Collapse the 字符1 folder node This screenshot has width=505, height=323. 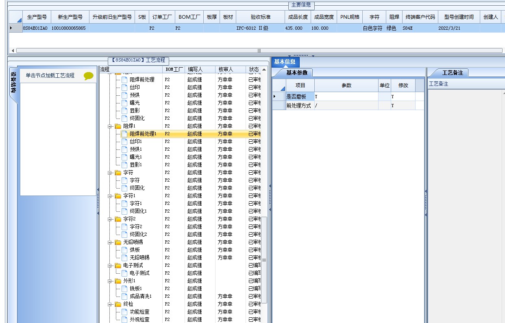[x=110, y=196]
